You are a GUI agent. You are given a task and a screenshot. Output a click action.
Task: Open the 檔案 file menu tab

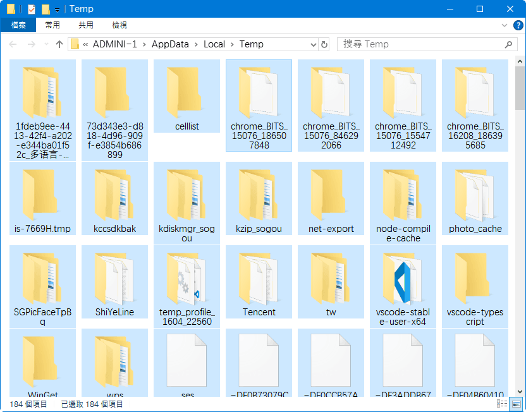pyautogui.click(x=18, y=25)
